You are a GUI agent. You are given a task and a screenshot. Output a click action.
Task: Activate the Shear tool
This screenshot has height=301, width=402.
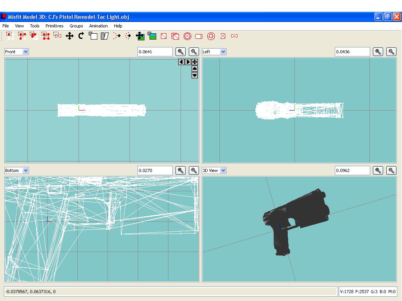pos(104,36)
